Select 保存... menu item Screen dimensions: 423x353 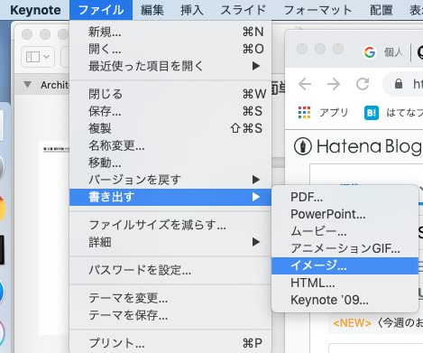click(x=170, y=111)
